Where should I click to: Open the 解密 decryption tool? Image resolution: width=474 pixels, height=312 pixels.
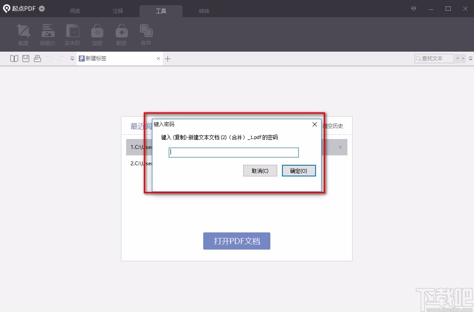tap(121, 34)
